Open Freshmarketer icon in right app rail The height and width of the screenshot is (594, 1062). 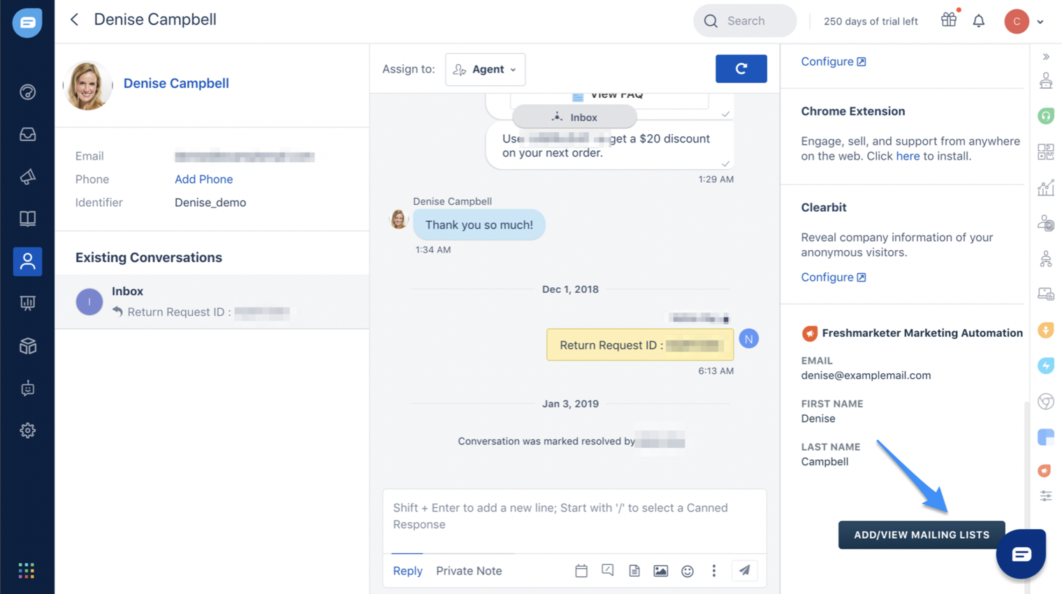click(x=1045, y=471)
